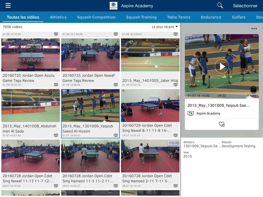Click TV icon on Nawaf 8-11 11-8 card
The image size is (263, 197).
(175, 135)
